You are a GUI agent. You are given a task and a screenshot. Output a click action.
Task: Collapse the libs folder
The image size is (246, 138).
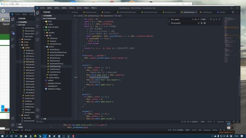click(x=50, y=35)
